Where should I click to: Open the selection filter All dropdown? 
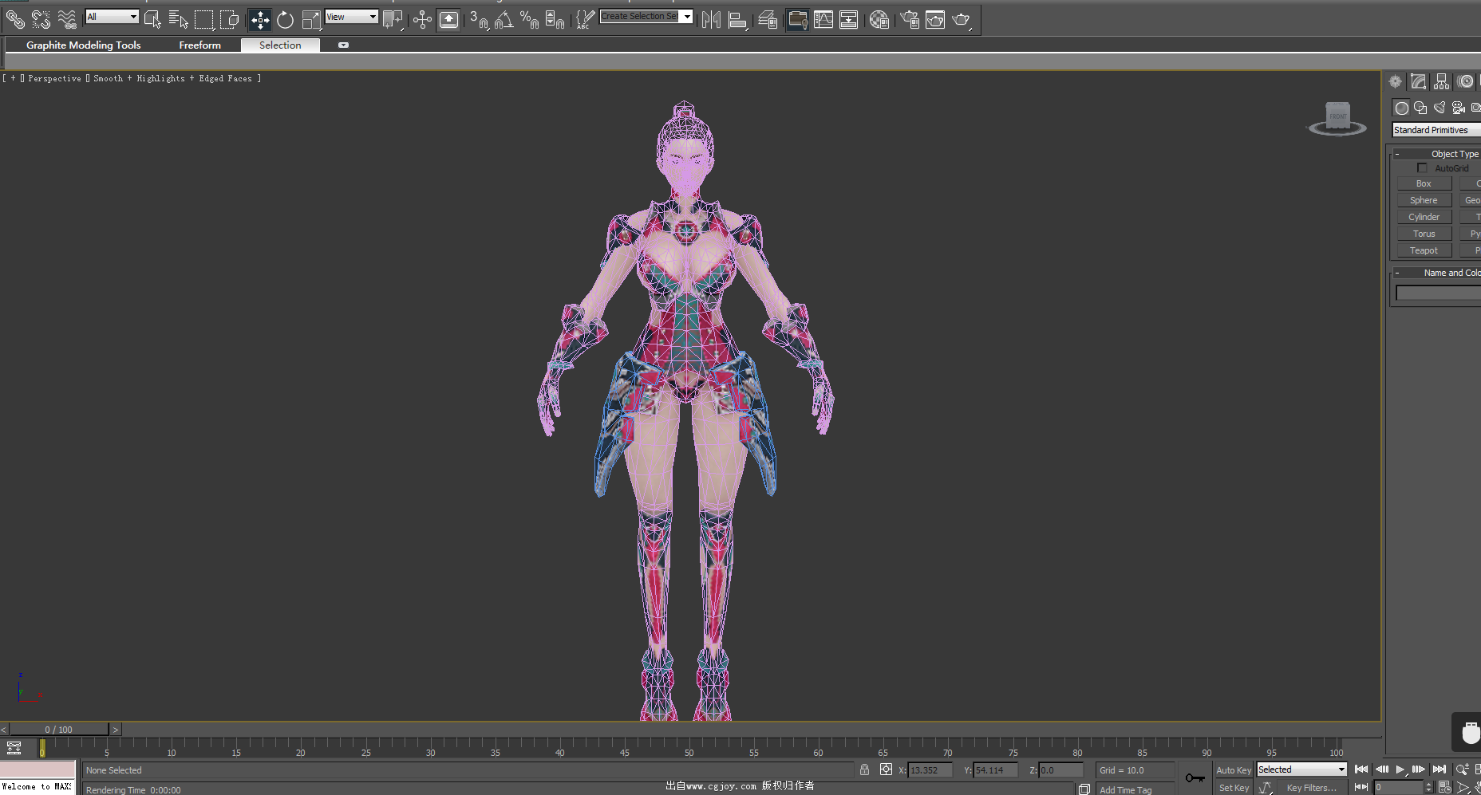tap(112, 17)
